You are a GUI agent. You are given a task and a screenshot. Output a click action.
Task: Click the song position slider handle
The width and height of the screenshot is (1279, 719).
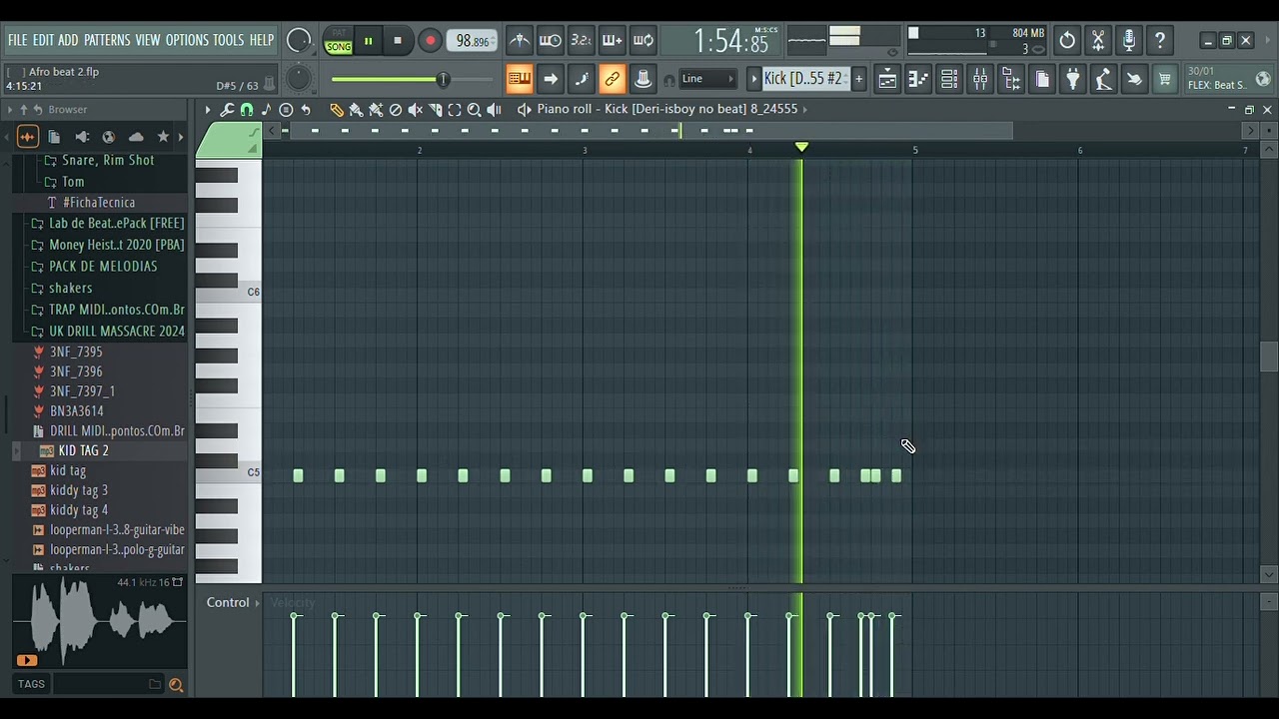(442, 80)
